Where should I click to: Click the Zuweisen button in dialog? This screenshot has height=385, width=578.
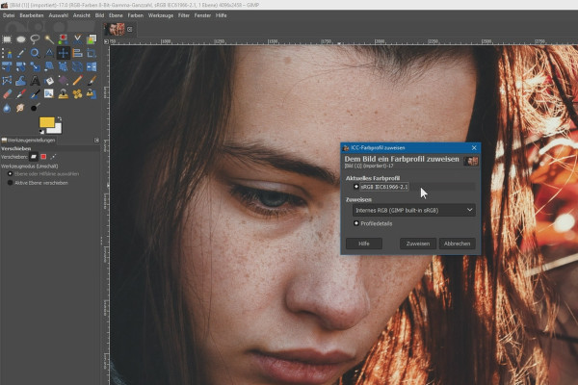pyautogui.click(x=418, y=244)
